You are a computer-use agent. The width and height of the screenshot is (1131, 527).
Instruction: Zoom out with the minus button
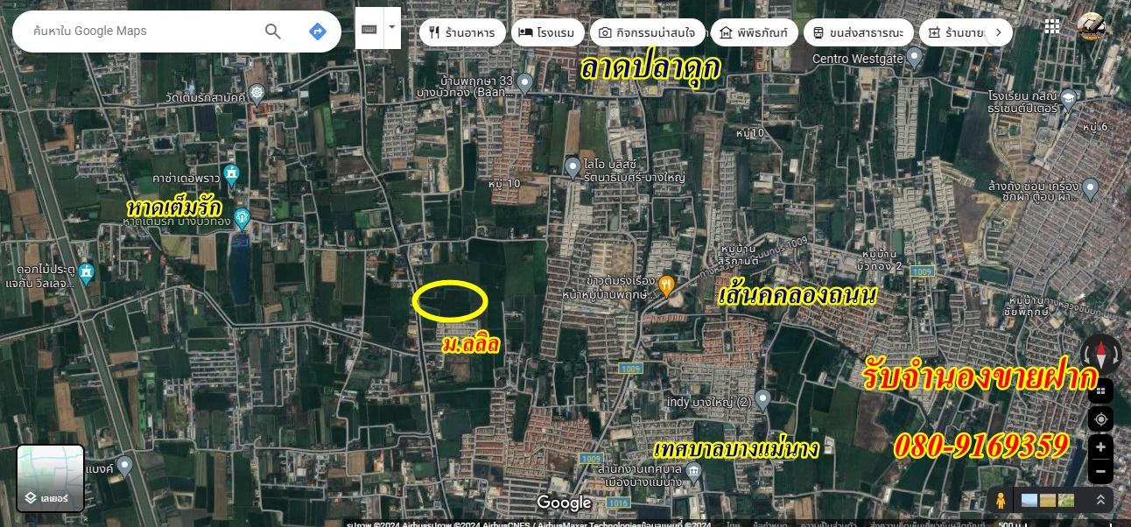pos(1100,473)
